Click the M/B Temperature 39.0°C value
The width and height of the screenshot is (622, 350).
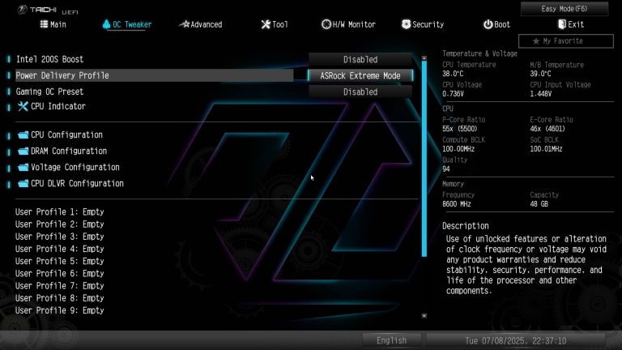[540, 74]
